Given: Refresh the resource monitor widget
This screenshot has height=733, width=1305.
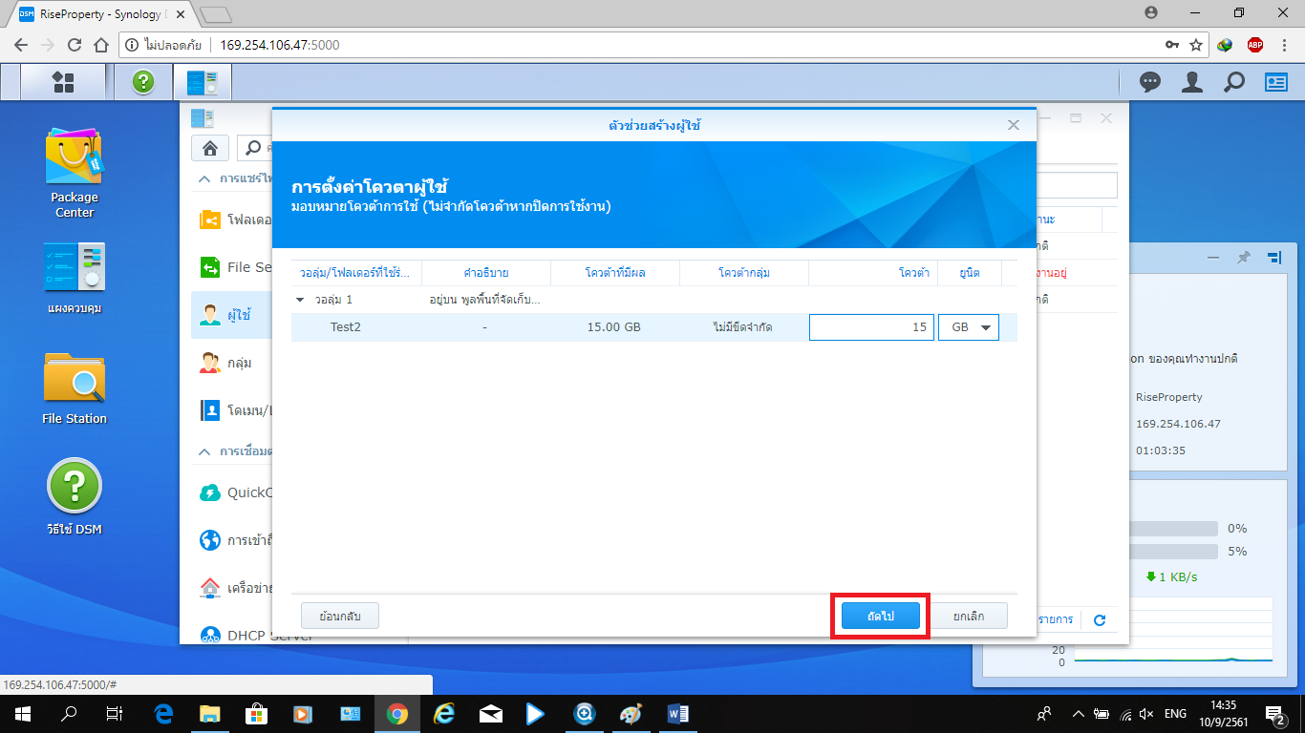Looking at the screenshot, I should point(1100,620).
